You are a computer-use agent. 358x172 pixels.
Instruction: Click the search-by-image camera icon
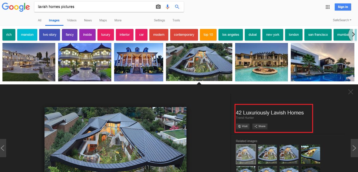point(158,7)
